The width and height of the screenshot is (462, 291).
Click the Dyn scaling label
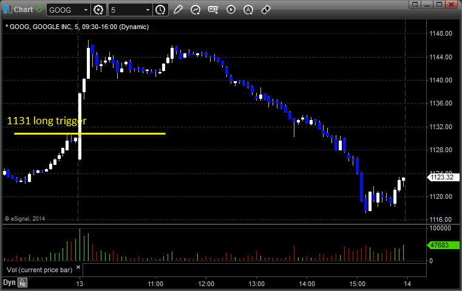pyautogui.click(x=9, y=283)
